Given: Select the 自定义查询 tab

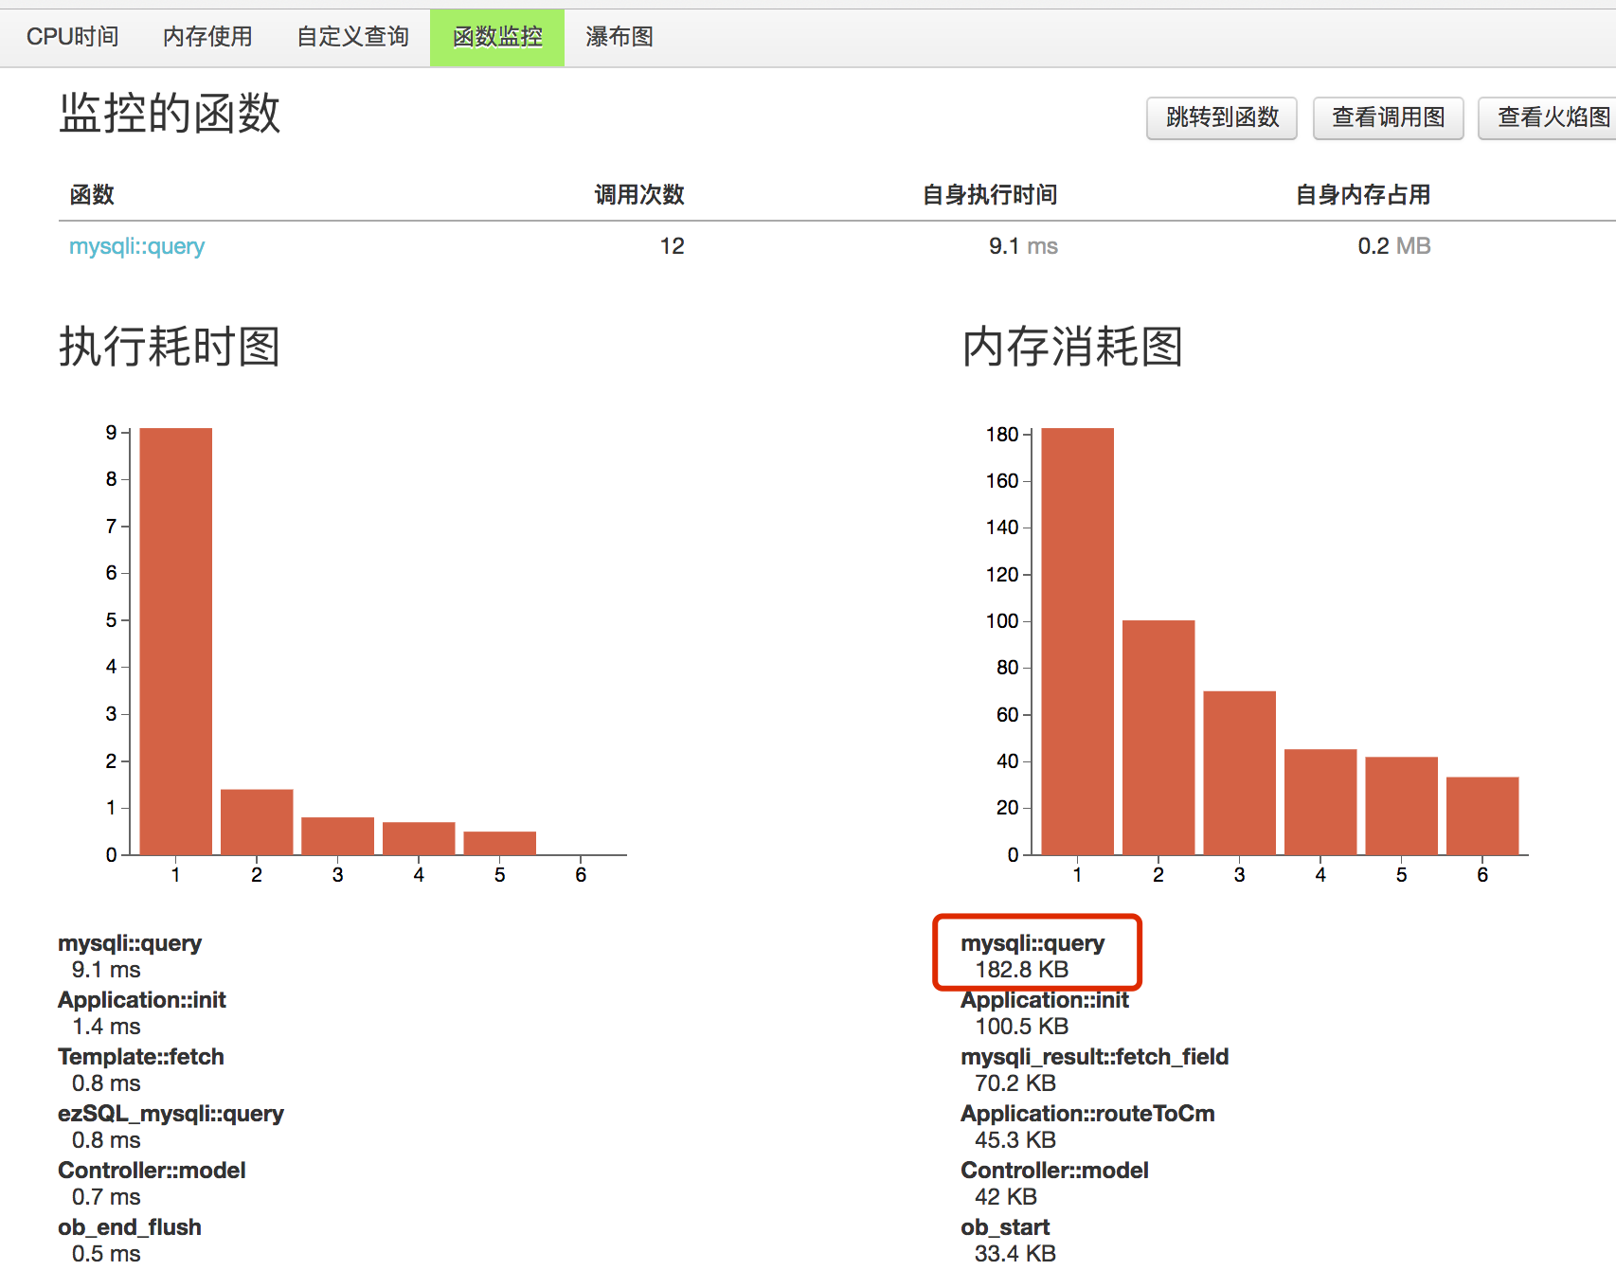Looking at the screenshot, I should (352, 37).
